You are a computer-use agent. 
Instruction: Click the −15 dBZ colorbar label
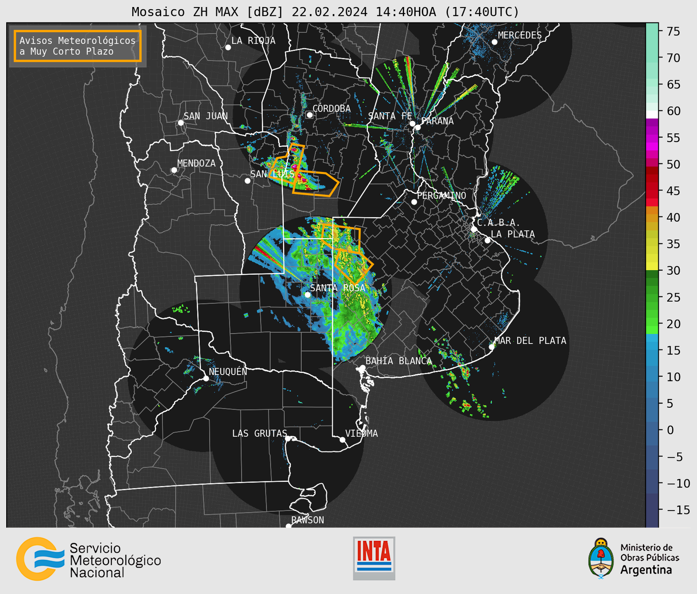tap(678, 510)
